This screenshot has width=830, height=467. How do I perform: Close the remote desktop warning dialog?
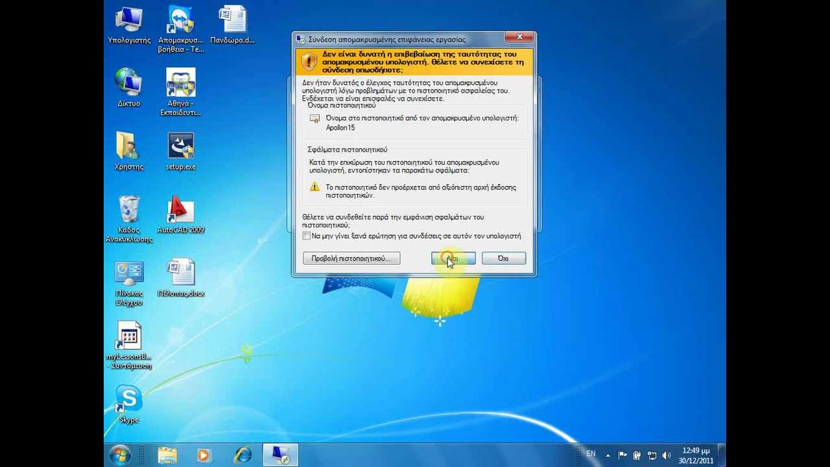click(519, 38)
